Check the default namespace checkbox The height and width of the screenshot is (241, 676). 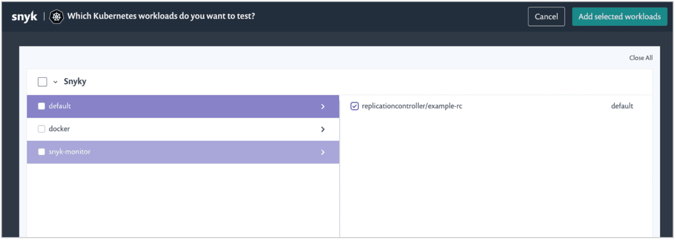[41, 106]
